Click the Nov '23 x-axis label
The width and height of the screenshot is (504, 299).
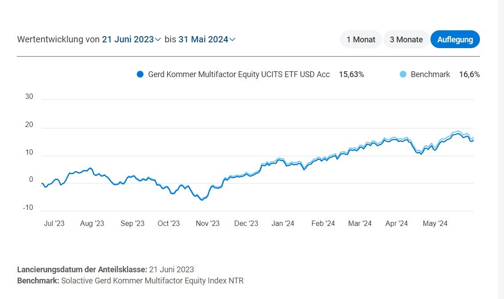[x=208, y=224]
